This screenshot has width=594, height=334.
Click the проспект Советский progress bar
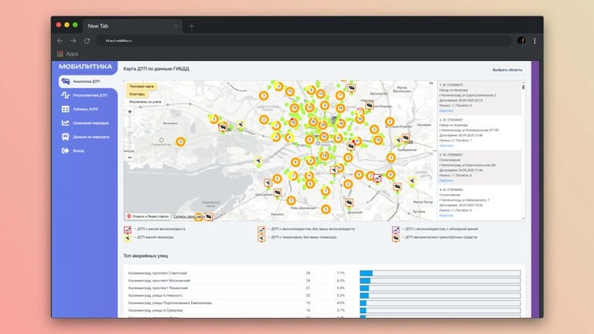[x=439, y=273]
